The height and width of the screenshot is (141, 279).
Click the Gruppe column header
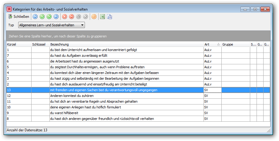tap(236, 44)
